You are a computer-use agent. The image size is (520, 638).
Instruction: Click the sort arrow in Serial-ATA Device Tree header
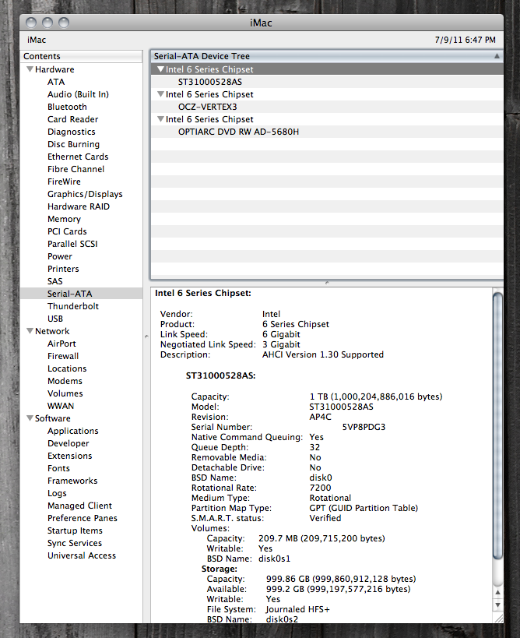coord(497,56)
